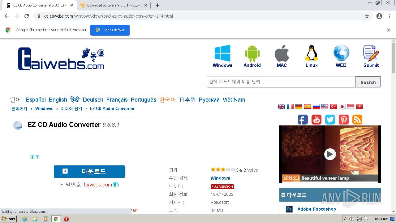The width and height of the screenshot is (396, 223).
Task: Select the Indonesian flag
Action: (x=351, y=107)
